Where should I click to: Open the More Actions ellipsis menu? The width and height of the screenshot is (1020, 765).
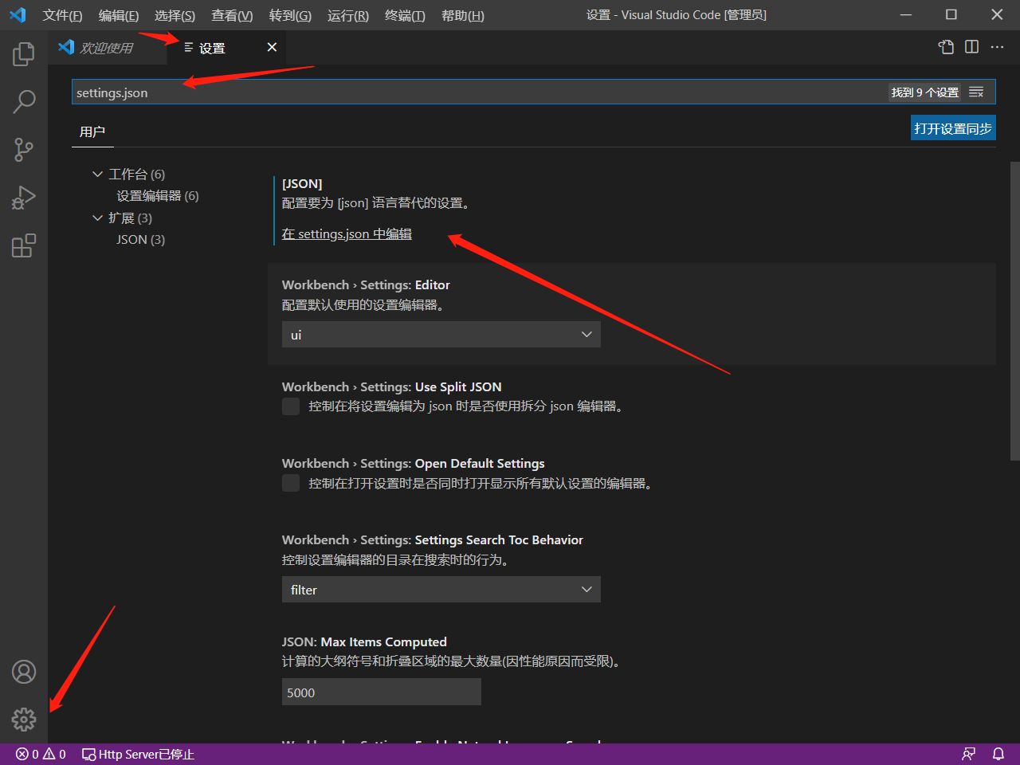point(997,47)
